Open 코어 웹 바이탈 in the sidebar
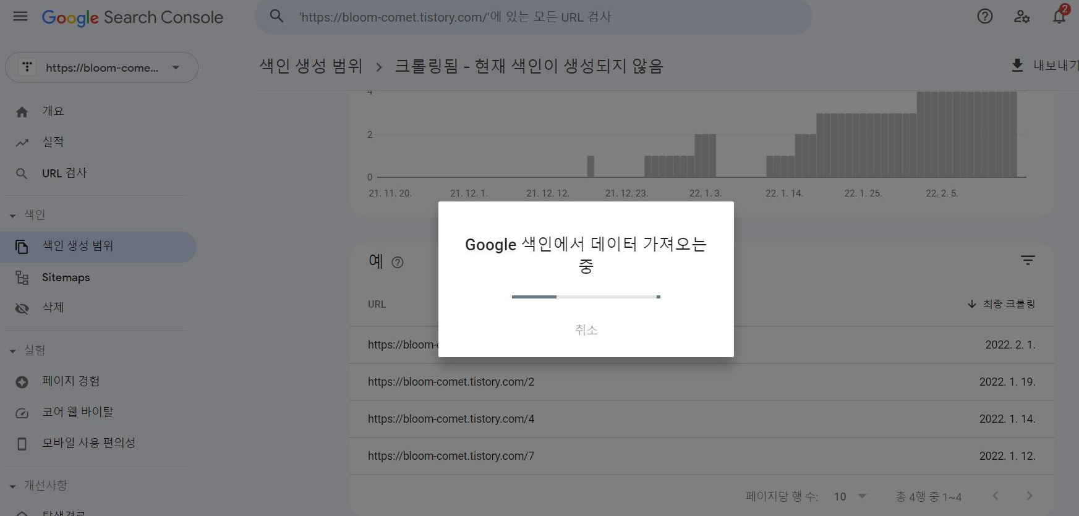The width and height of the screenshot is (1079, 516). tap(99, 412)
